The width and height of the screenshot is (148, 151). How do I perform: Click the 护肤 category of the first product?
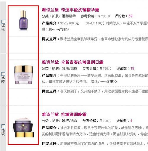[x=55, y=16]
